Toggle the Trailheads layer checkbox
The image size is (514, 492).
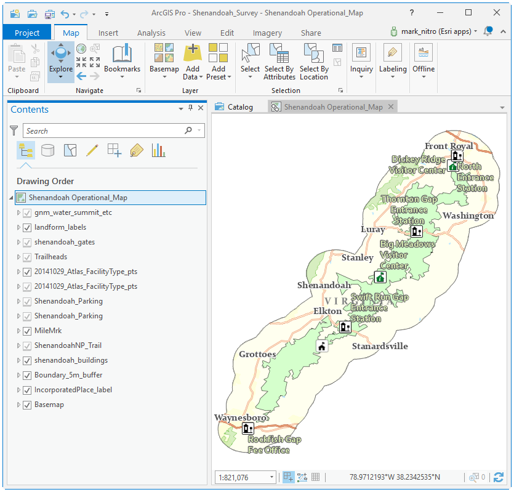click(x=27, y=257)
